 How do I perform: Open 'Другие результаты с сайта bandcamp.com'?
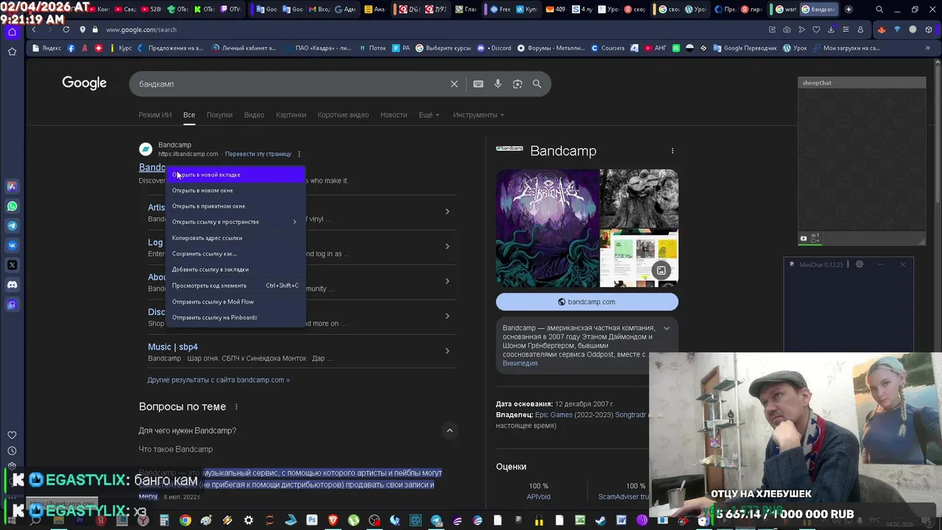[x=219, y=380]
